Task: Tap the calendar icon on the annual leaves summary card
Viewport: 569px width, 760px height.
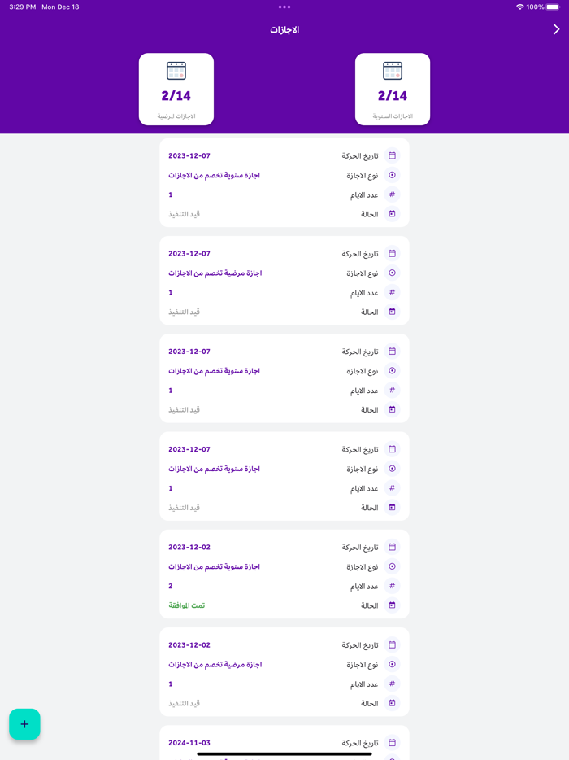Action: click(393, 72)
